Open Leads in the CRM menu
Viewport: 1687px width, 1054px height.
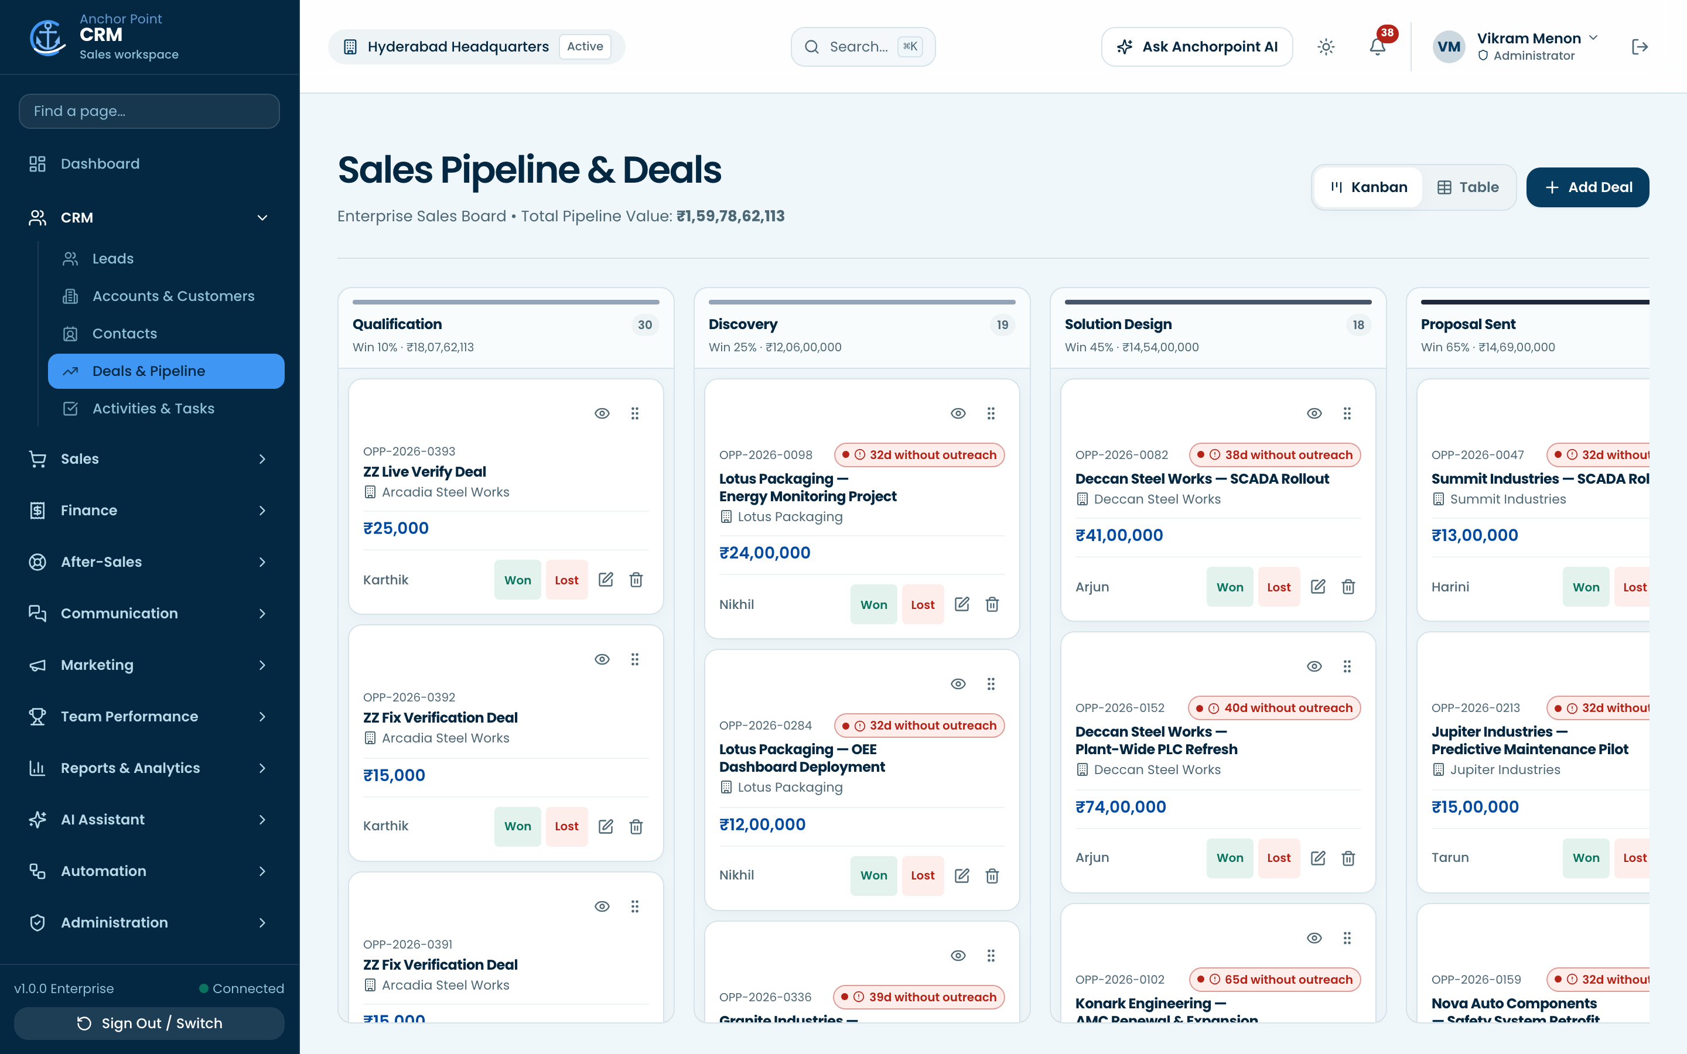166,259
